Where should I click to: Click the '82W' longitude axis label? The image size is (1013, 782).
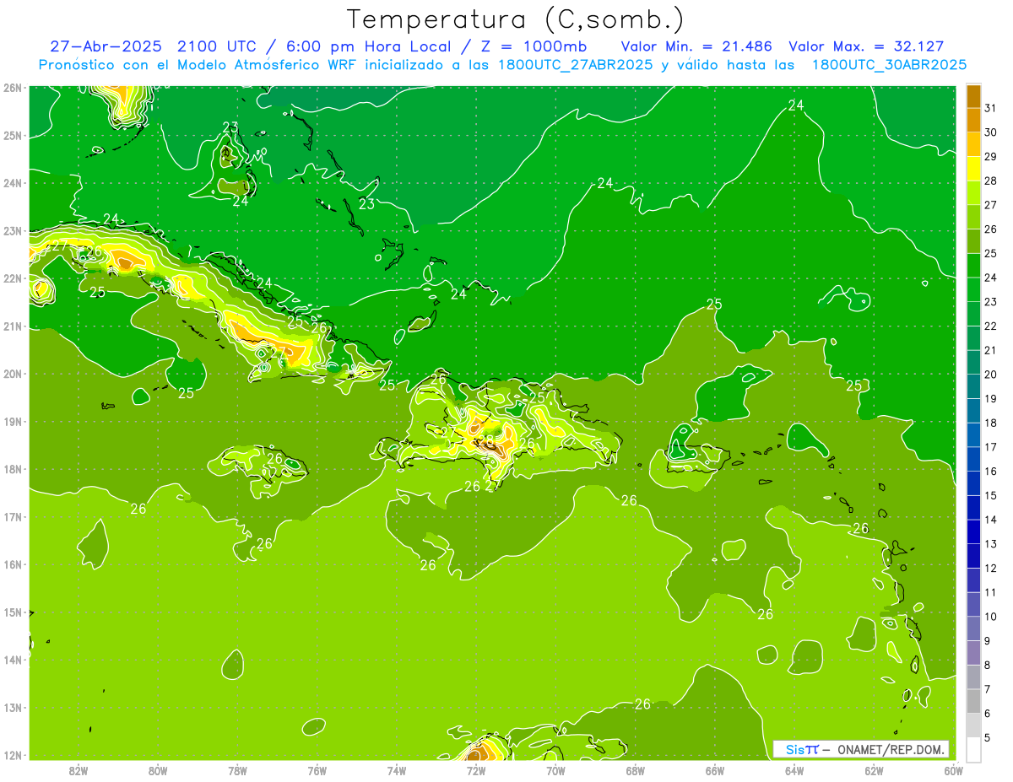(79, 770)
